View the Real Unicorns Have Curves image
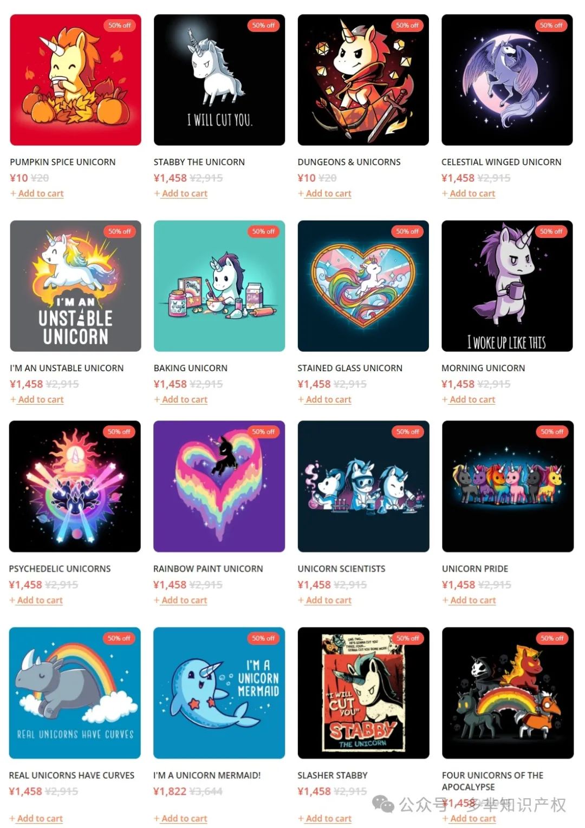The width and height of the screenshot is (585, 828). pos(75,693)
